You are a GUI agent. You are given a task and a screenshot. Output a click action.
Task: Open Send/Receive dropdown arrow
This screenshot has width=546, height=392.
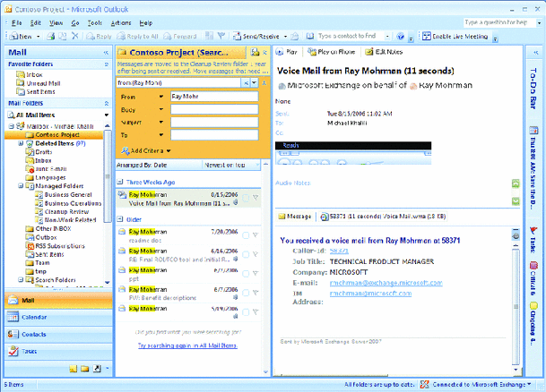pyautogui.click(x=285, y=36)
